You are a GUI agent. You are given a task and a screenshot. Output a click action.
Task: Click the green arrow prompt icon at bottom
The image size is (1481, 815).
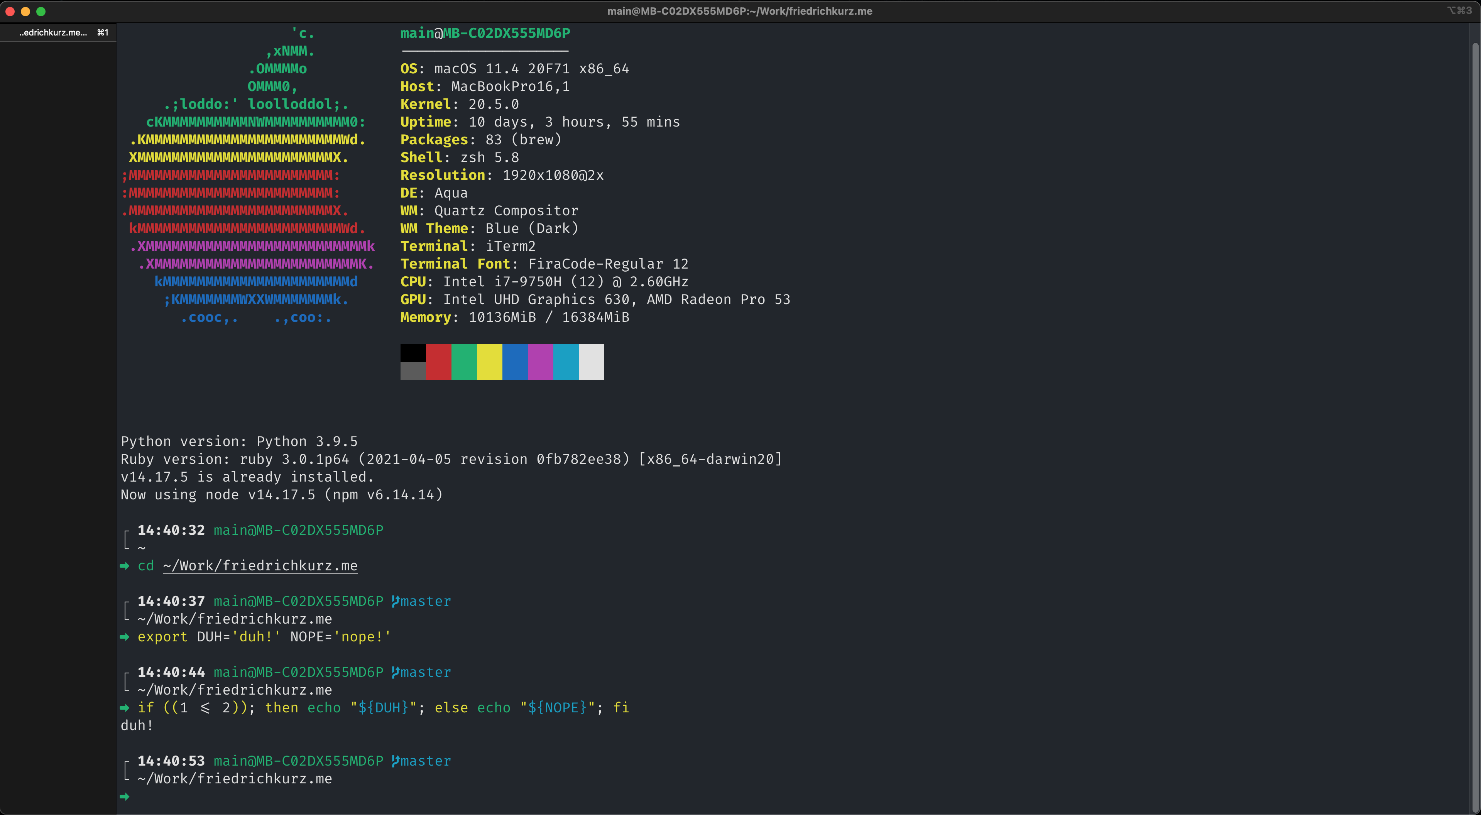coord(125,796)
